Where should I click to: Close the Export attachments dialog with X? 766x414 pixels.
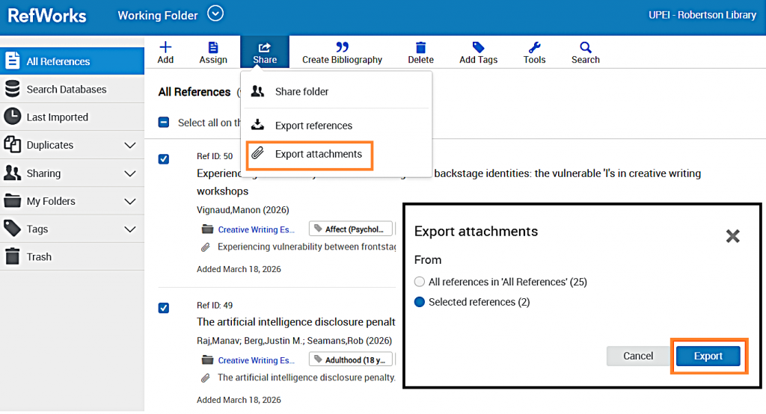tap(732, 236)
